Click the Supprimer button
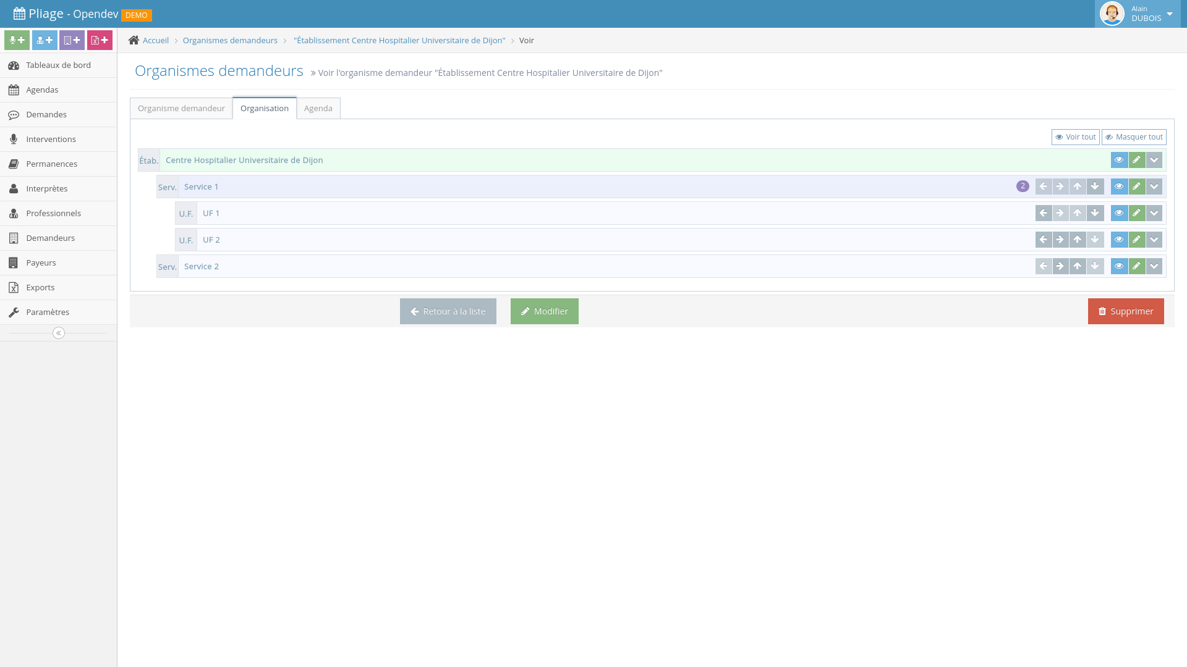Image resolution: width=1187 pixels, height=667 pixels. coord(1125,311)
